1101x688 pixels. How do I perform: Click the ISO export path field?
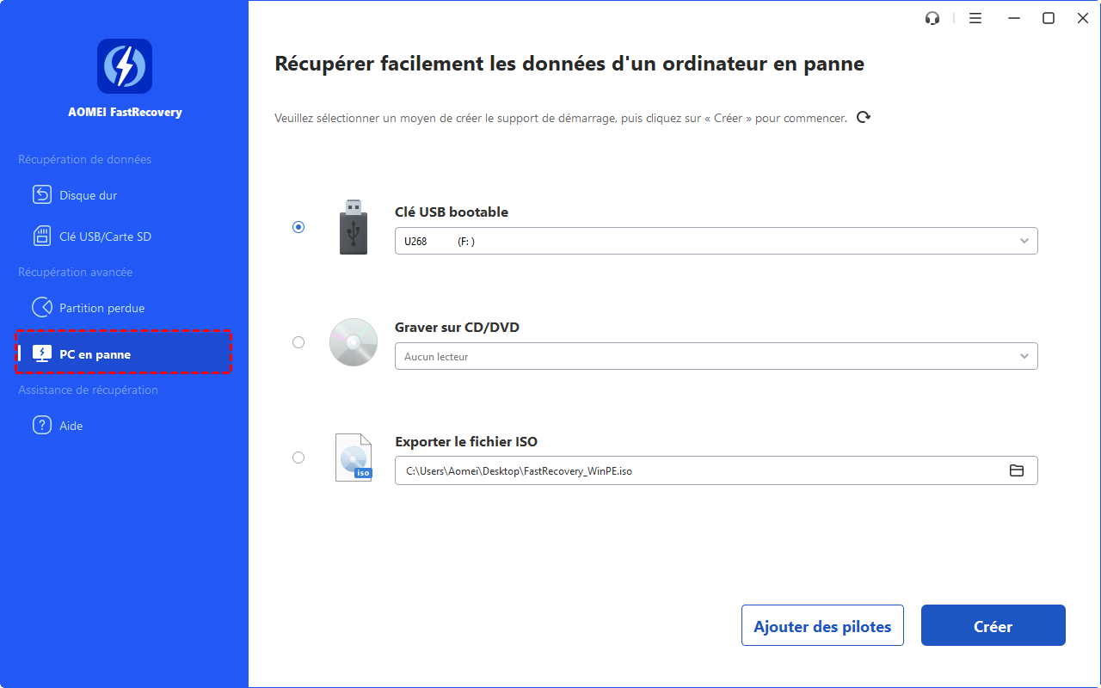[697, 470]
